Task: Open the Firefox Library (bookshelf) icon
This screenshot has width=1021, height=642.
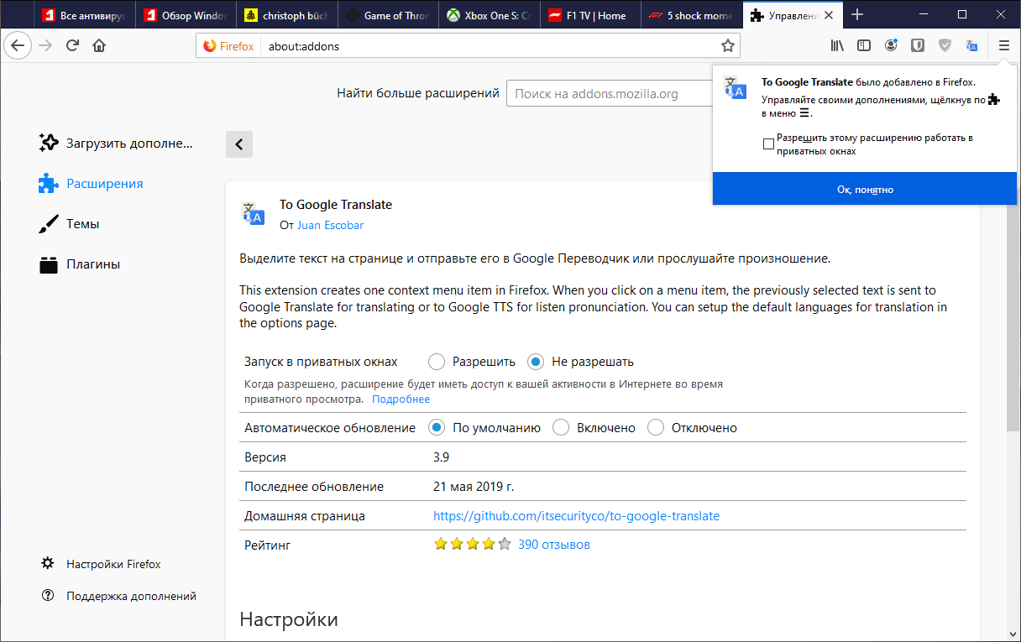Action: point(836,45)
